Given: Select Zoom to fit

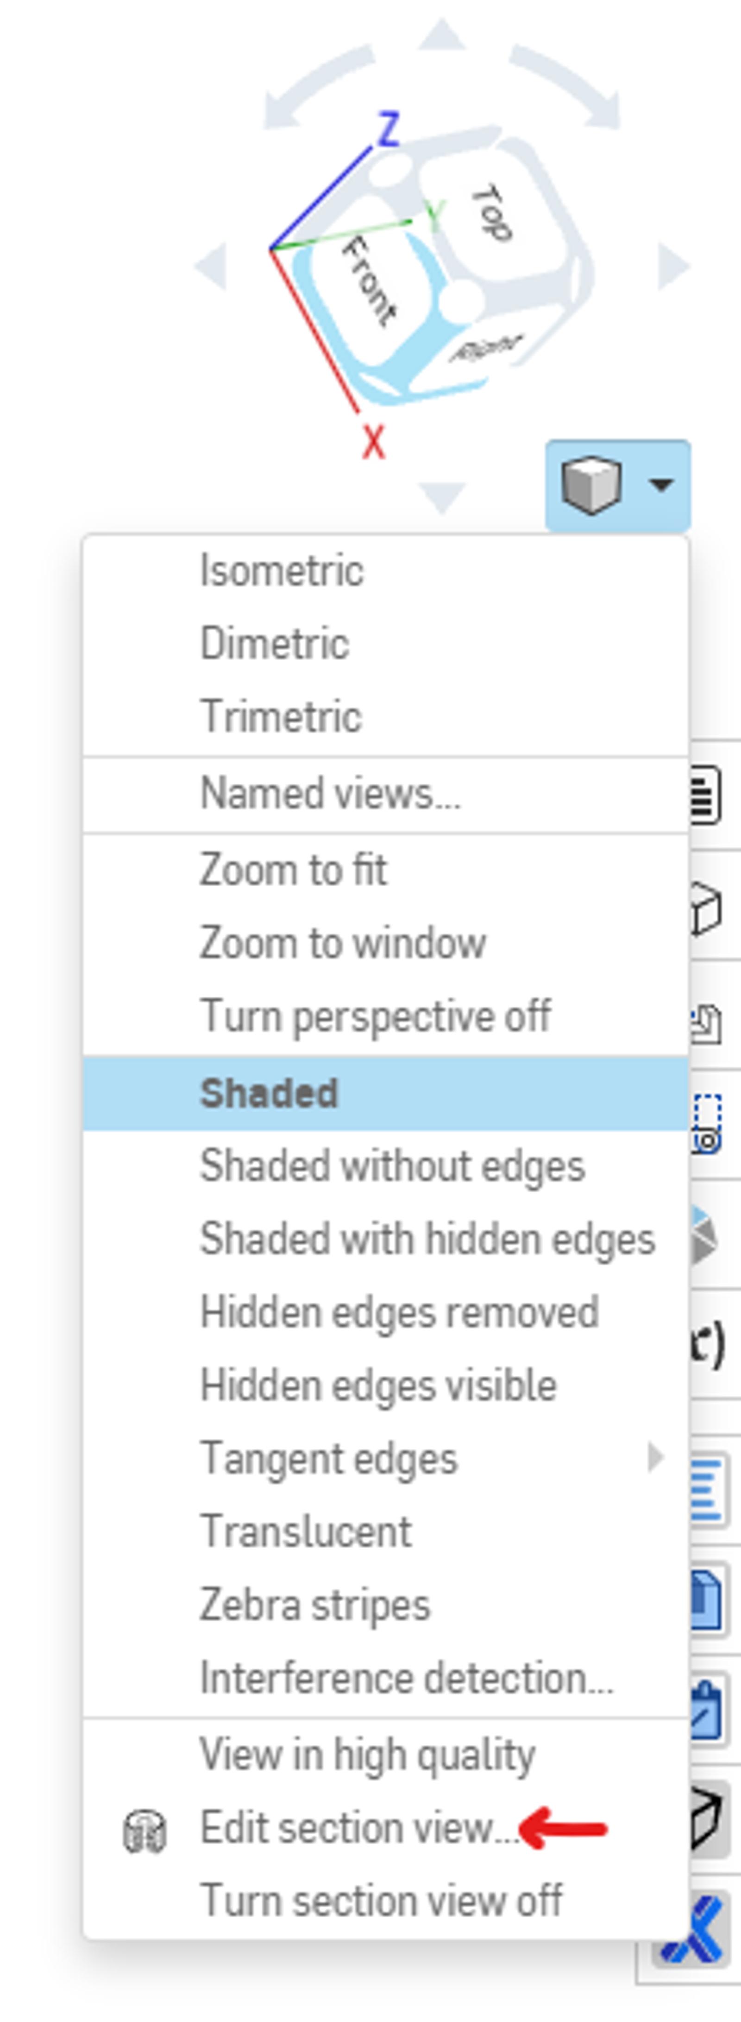Looking at the screenshot, I should 293,870.
